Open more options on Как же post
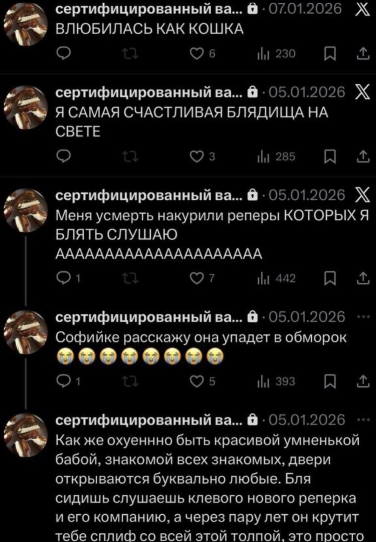Image resolution: width=376 pixels, height=542 pixels. (364, 419)
